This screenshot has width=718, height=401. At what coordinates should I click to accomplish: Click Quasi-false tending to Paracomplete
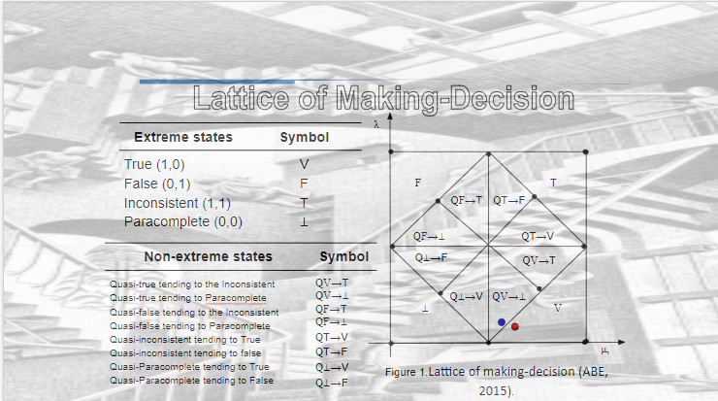[189, 326]
